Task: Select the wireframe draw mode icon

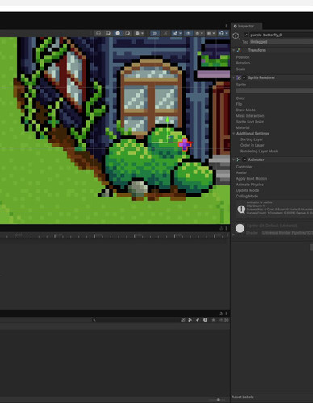Action: click(98, 33)
